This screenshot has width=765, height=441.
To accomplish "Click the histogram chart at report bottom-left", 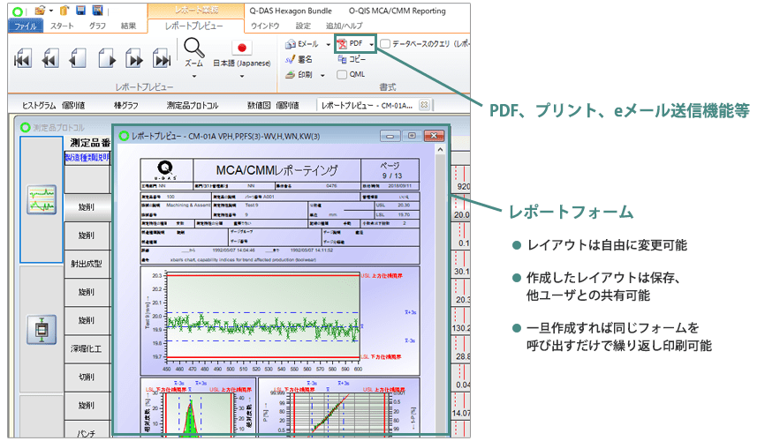I will point(198,406).
